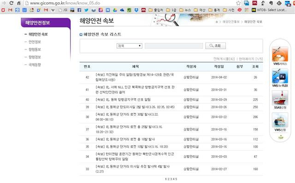295x183 pixels.
Task: Select 항행경보 in the sidebar menu
Action: 35,57
